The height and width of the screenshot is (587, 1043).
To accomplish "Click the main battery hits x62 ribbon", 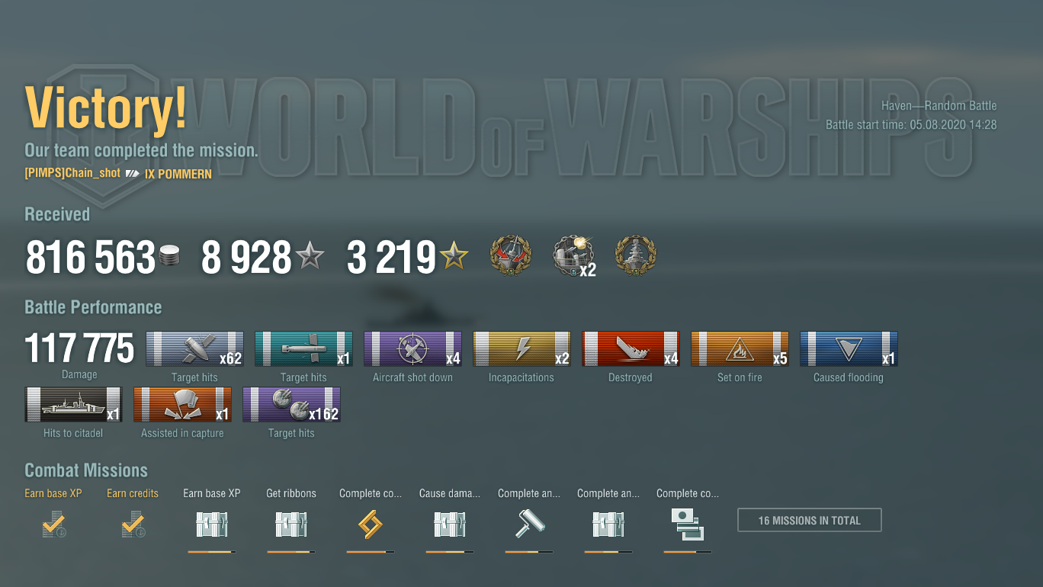I will 194,349.
